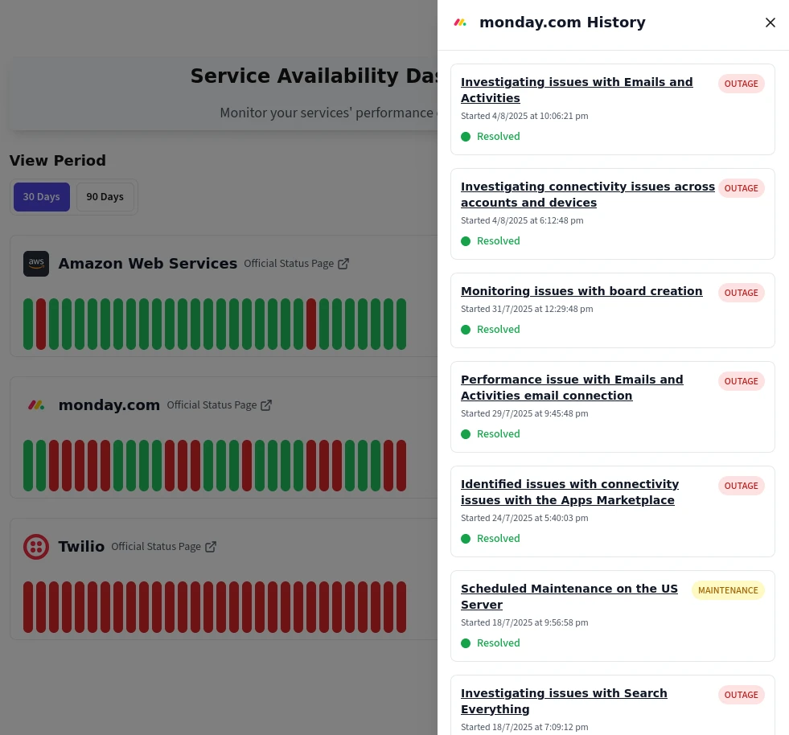Viewport: 789px width, 735px height.
Task: Click OUTAGE badge on Apps Marketplace incident
Action: (x=742, y=486)
